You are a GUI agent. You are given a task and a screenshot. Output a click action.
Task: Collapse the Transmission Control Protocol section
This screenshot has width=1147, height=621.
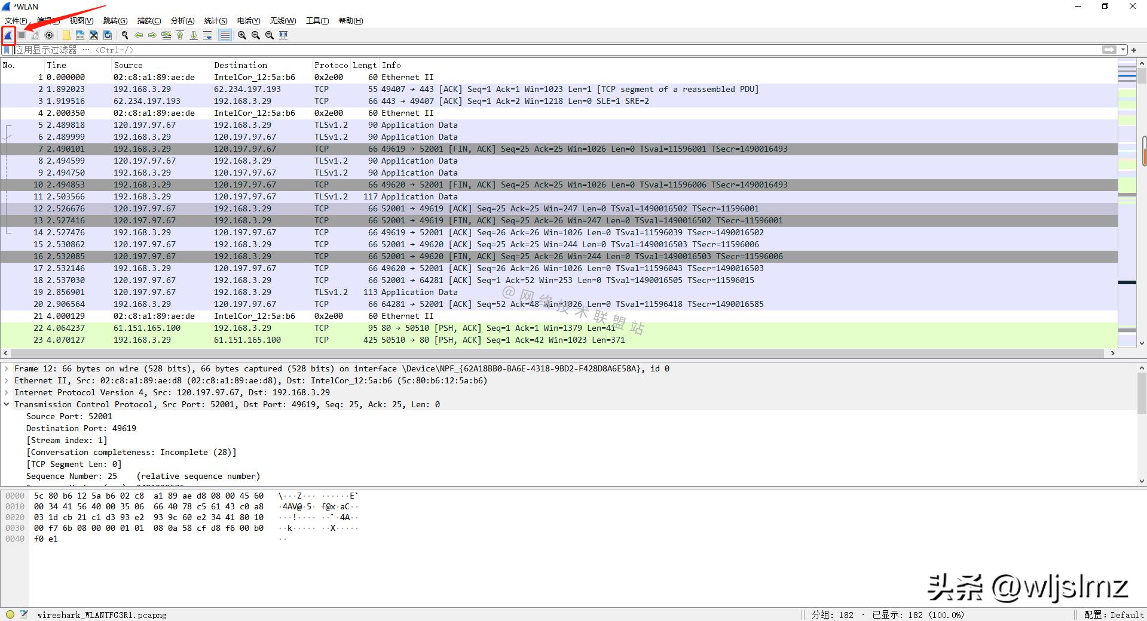[7, 404]
